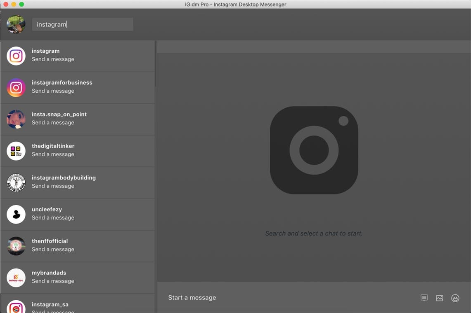Click uncleefezy's silhouette avatar
This screenshot has width=471, height=313.
coord(16,214)
